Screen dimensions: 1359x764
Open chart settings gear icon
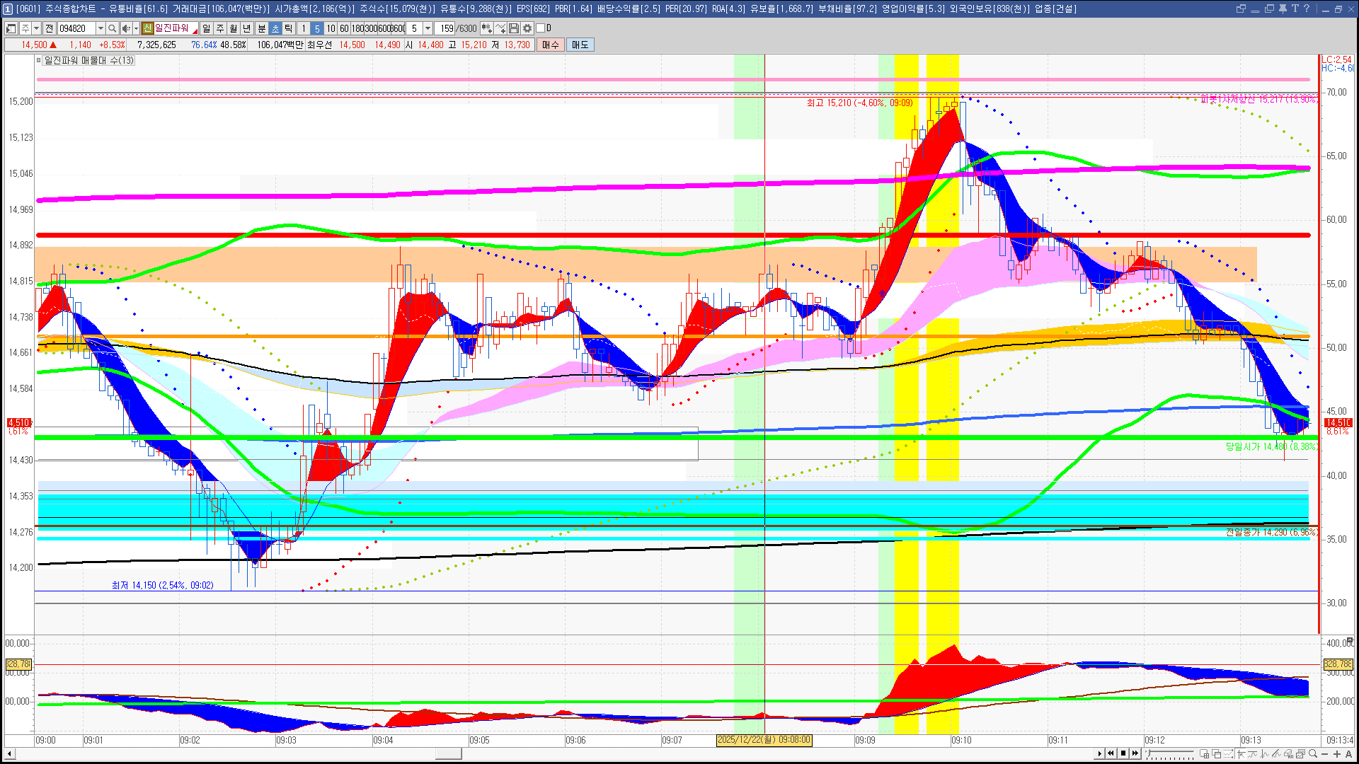pyautogui.click(x=527, y=28)
